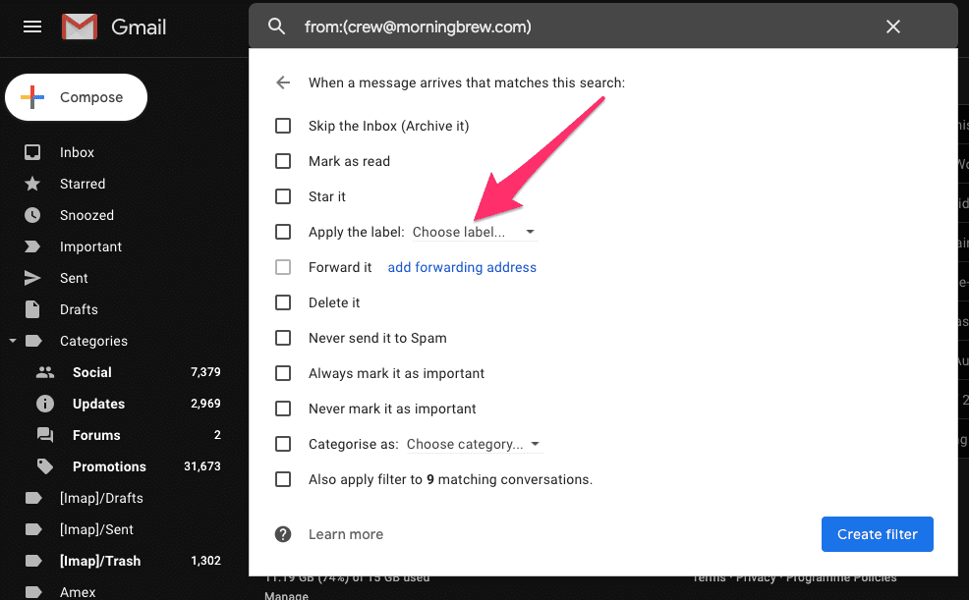
Task: Click the Create filter button
Action: click(x=877, y=534)
